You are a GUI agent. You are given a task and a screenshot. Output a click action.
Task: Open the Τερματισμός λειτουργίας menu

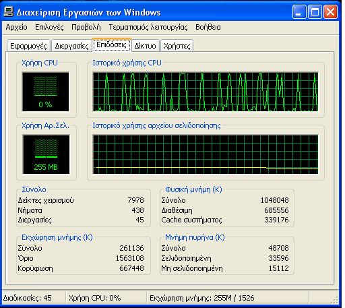[x=148, y=27]
